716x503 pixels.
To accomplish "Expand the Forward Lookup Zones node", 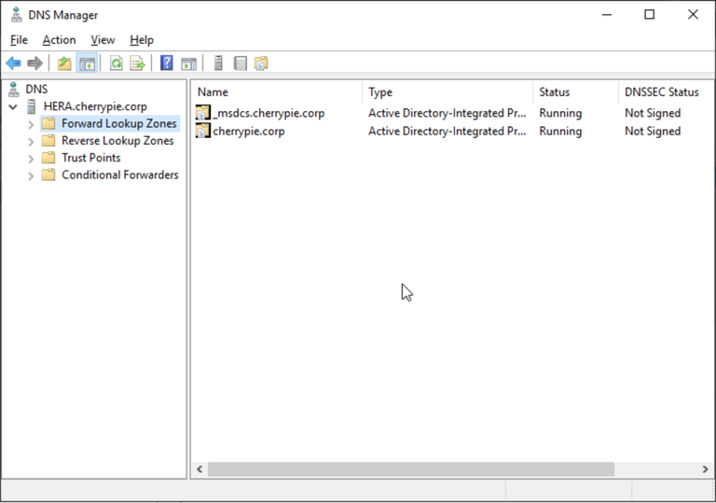I will click(x=31, y=124).
